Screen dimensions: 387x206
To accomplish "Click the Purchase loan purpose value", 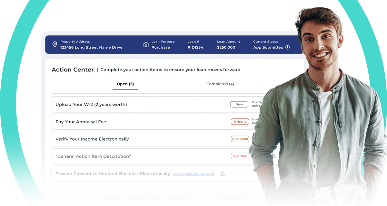I will (x=161, y=47).
